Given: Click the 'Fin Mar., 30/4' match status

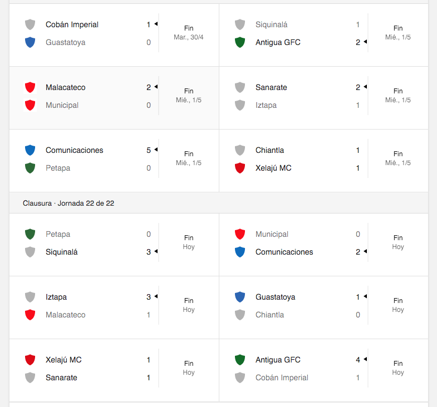Looking at the screenshot, I should pos(189,33).
